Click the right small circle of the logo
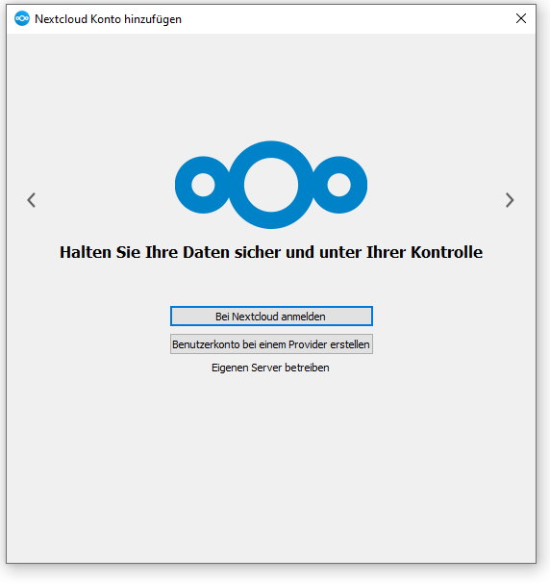Image resolution: width=550 pixels, height=584 pixels. (x=339, y=185)
